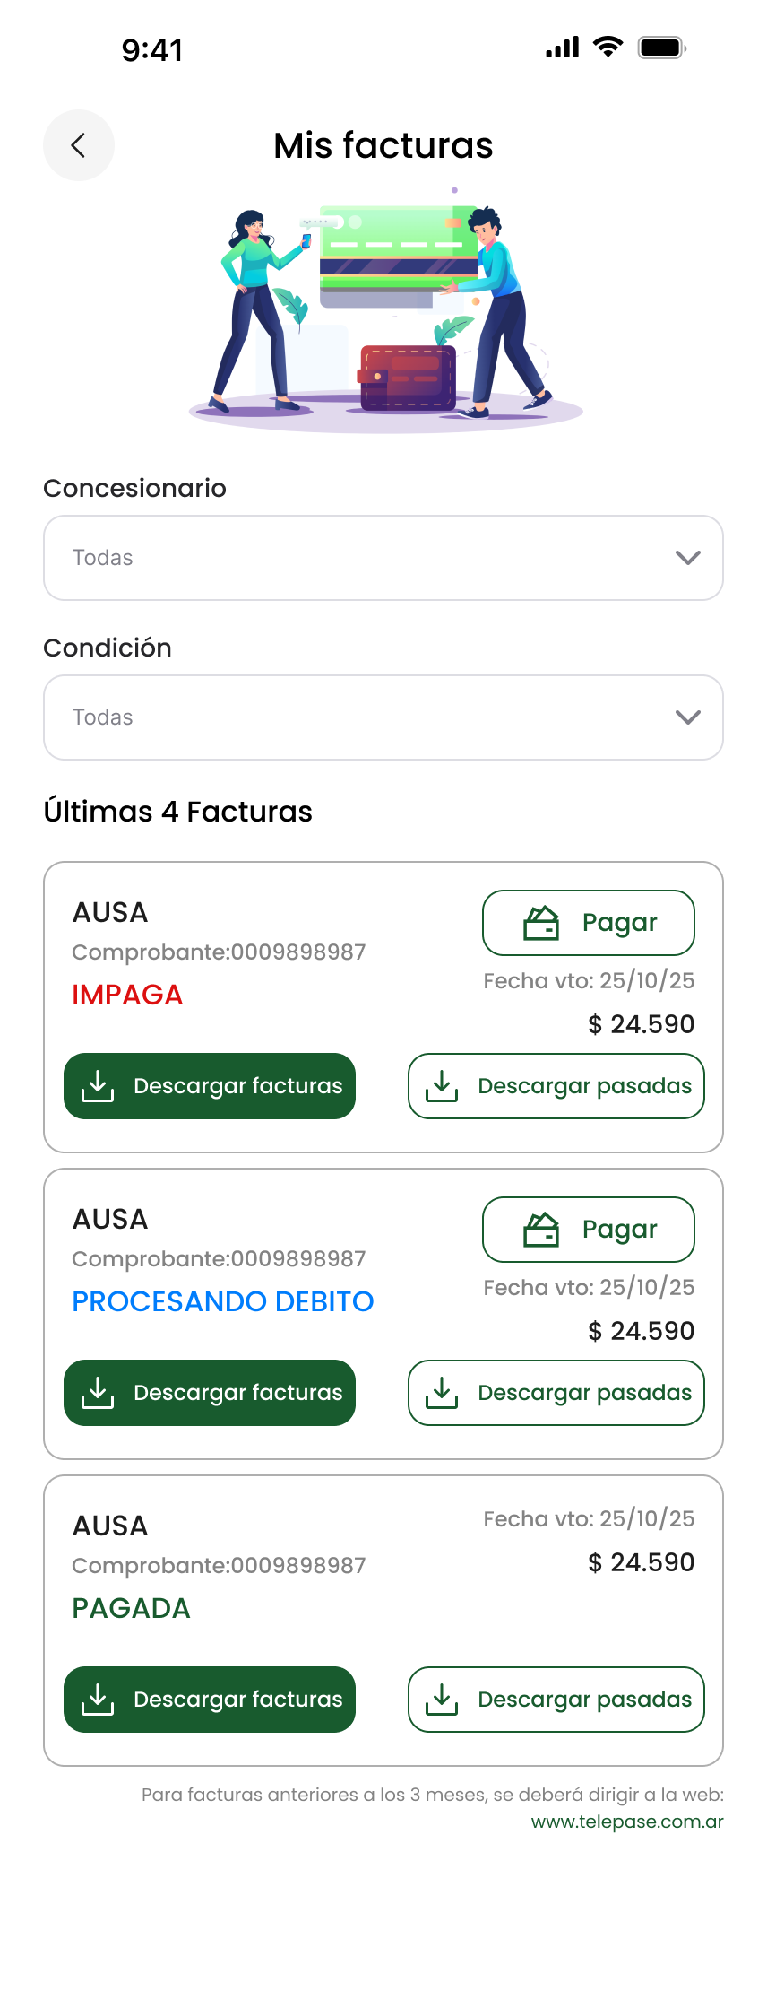Click wallet icon on first invoice's Pagar
Image resolution: width=767 pixels, height=2000 pixels.
point(541,923)
